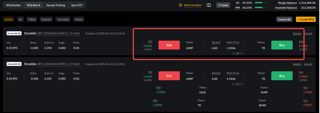Show Expired RFQs filter

click(46, 19)
